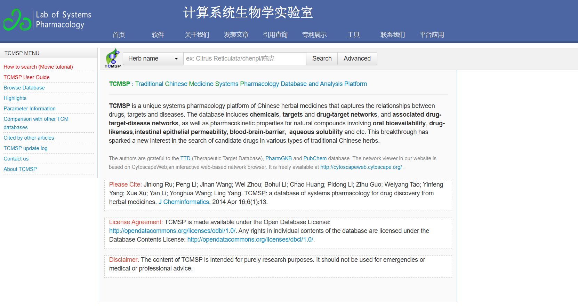Viewport: 578px width, 306px height.
Task: Open the DbCL 1.0 license URL
Action: coord(250,240)
